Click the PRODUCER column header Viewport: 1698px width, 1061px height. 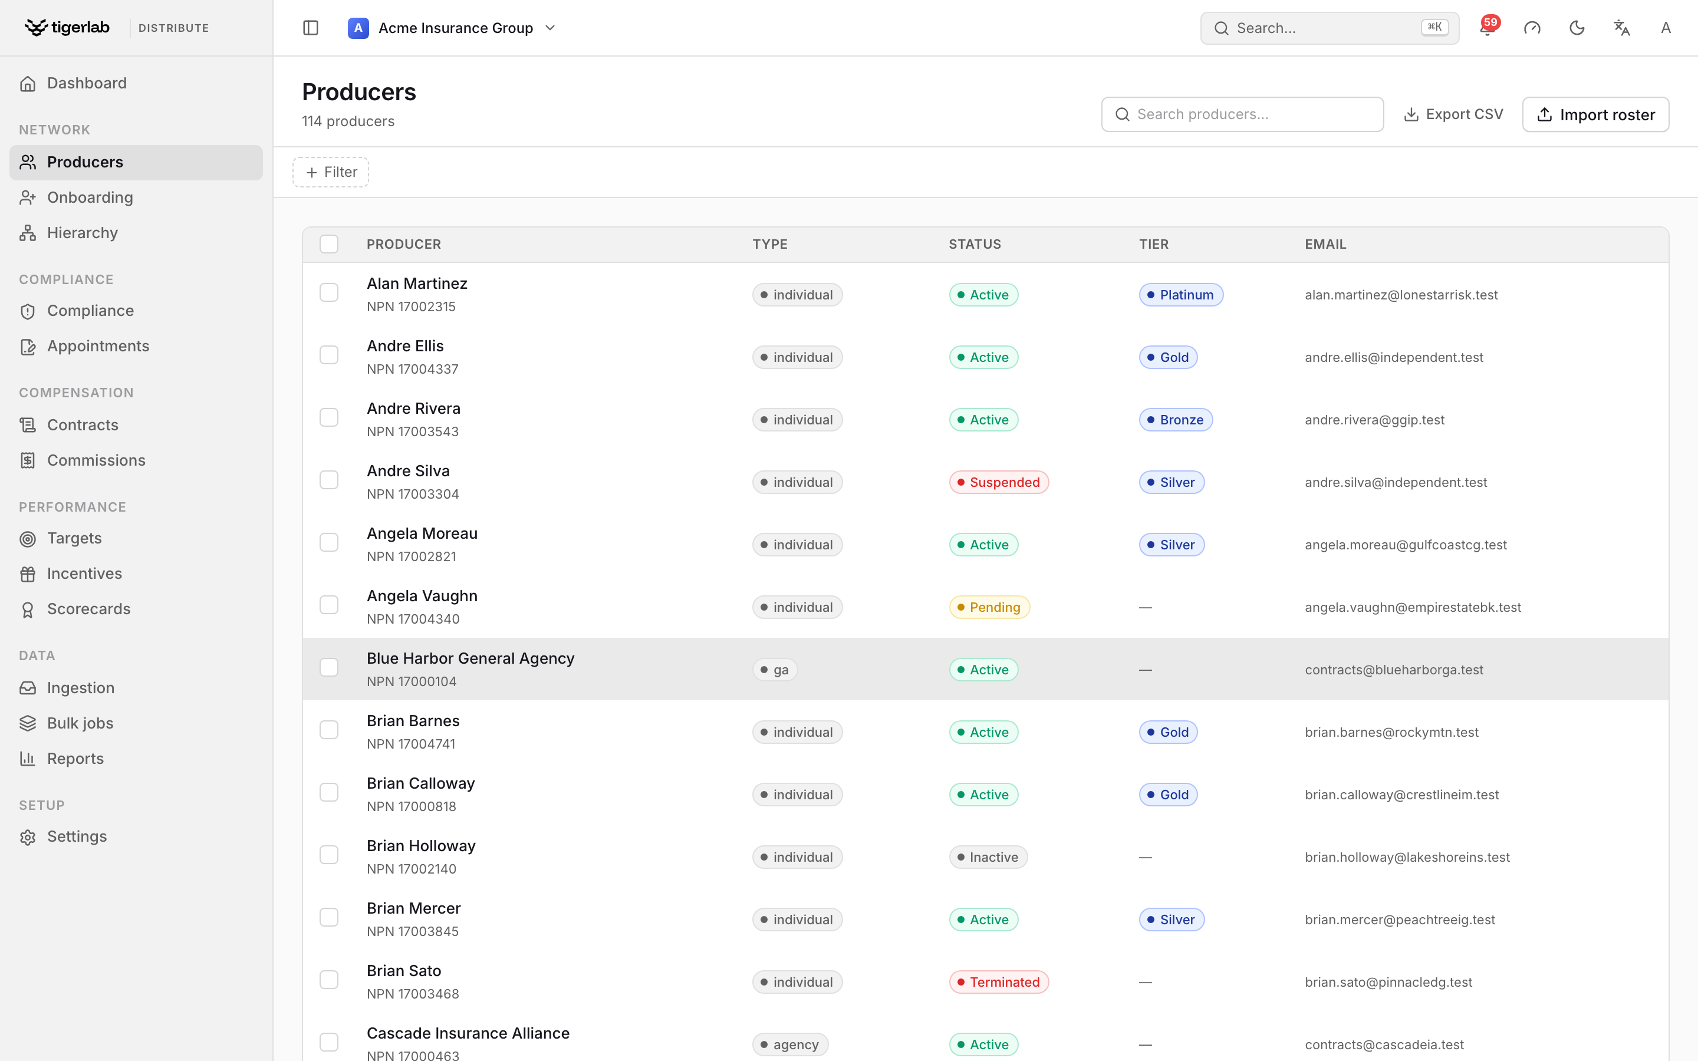403,244
